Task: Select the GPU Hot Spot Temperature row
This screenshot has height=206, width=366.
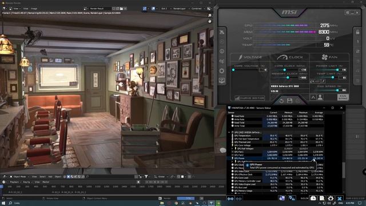Action: pyautogui.click(x=276, y=138)
